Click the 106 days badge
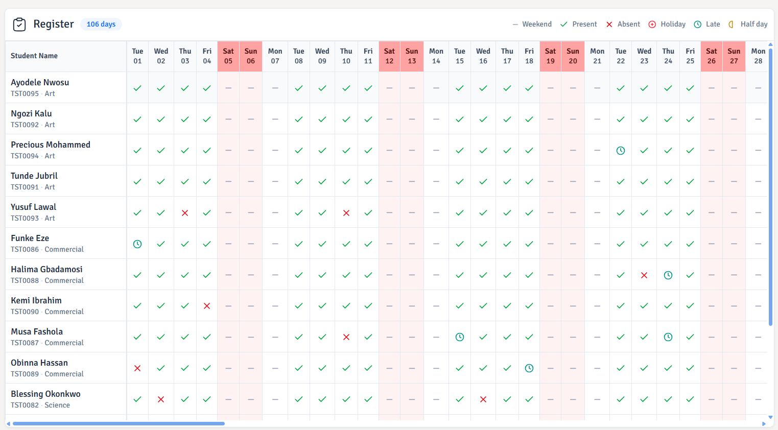This screenshot has width=778, height=430. tap(101, 24)
